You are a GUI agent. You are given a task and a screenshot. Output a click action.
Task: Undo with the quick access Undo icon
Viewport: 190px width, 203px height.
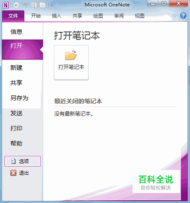25,5
